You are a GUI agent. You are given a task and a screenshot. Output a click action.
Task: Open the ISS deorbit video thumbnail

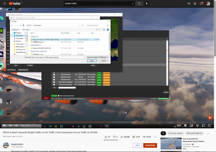click(171, 144)
